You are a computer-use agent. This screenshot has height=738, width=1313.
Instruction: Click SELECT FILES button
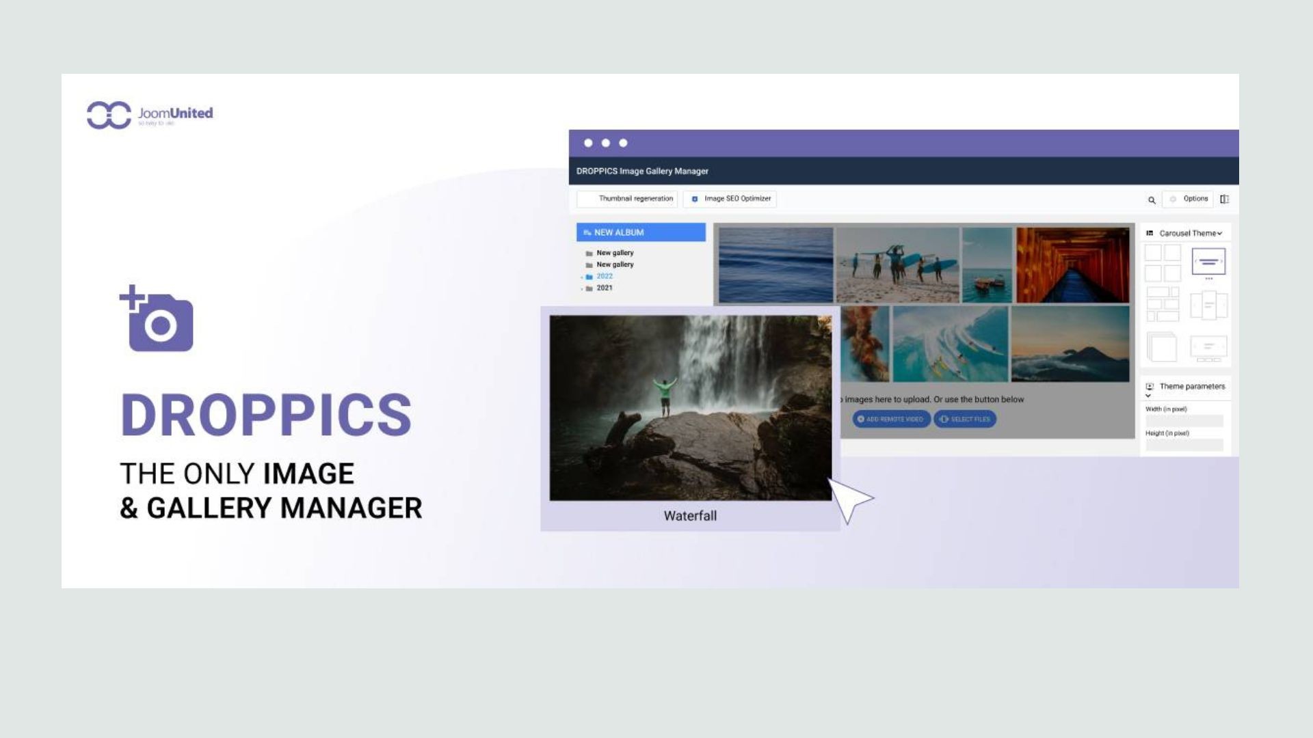pos(965,419)
